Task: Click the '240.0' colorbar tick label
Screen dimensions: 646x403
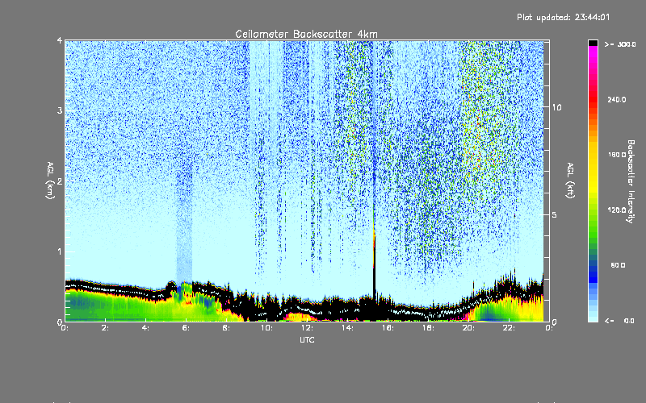Action: click(617, 99)
